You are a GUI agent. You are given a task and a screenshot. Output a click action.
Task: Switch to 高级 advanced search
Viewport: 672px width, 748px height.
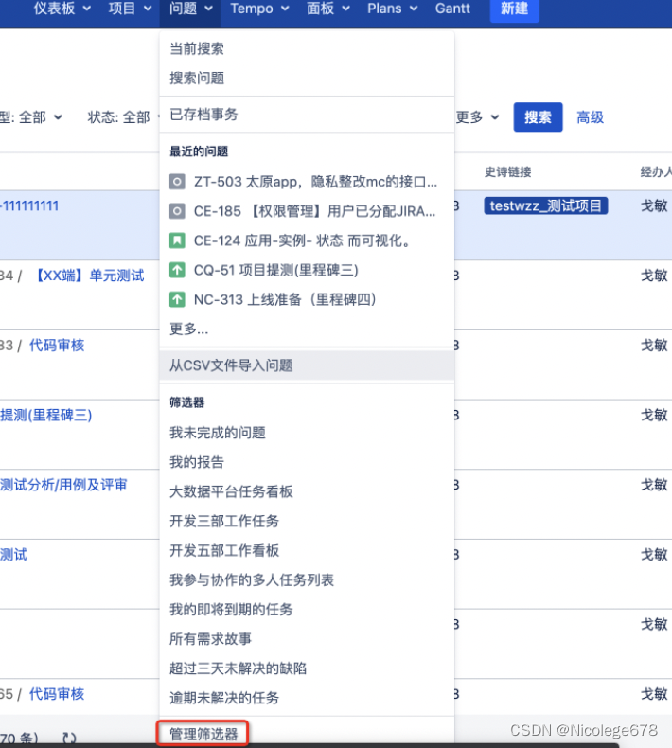(590, 117)
